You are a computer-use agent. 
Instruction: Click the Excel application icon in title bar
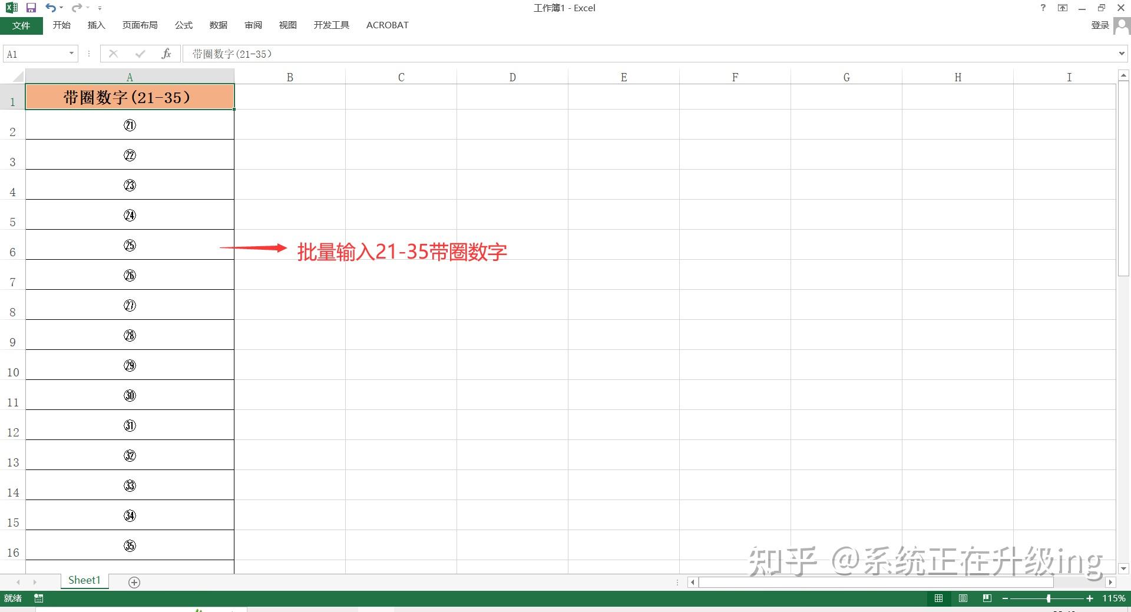12,8
